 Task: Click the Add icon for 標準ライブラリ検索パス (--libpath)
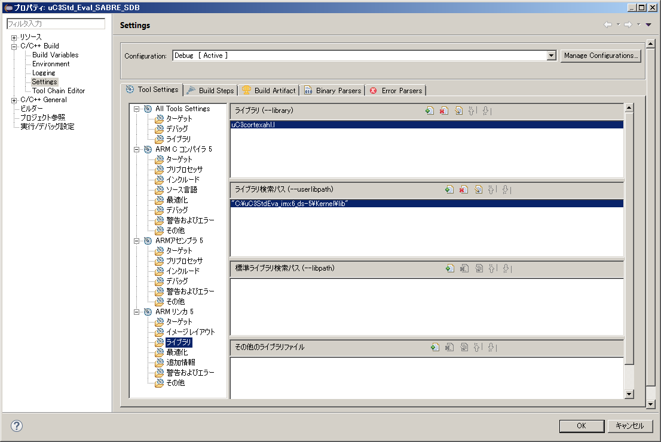point(449,268)
